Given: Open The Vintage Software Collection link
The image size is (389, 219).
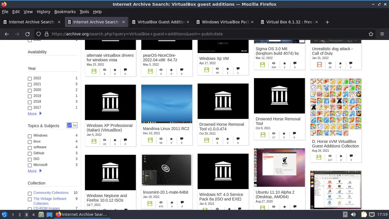Looking at the screenshot, I should 50,201.
